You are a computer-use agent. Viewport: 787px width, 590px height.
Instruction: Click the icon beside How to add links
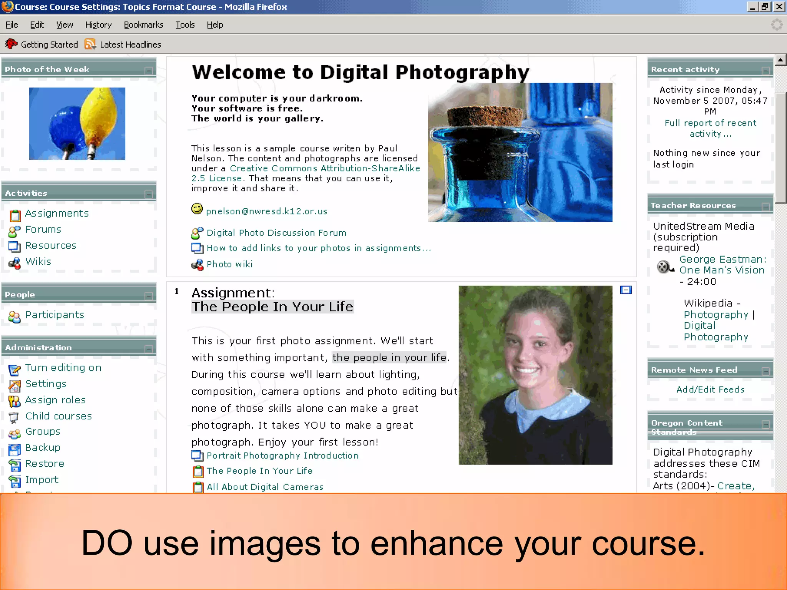[x=197, y=249]
